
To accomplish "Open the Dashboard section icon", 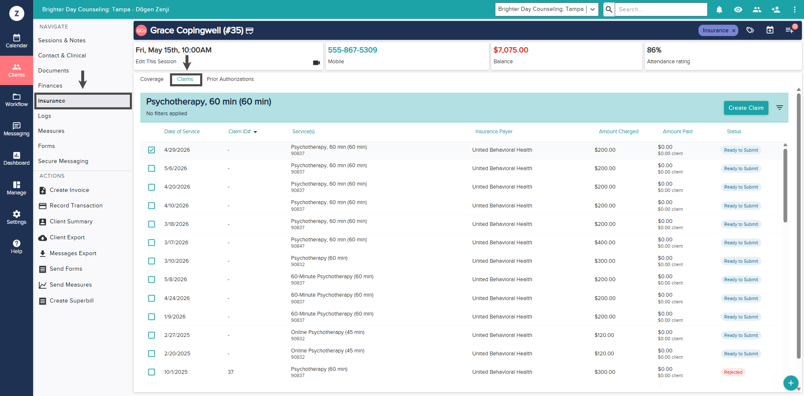I will pos(16,155).
